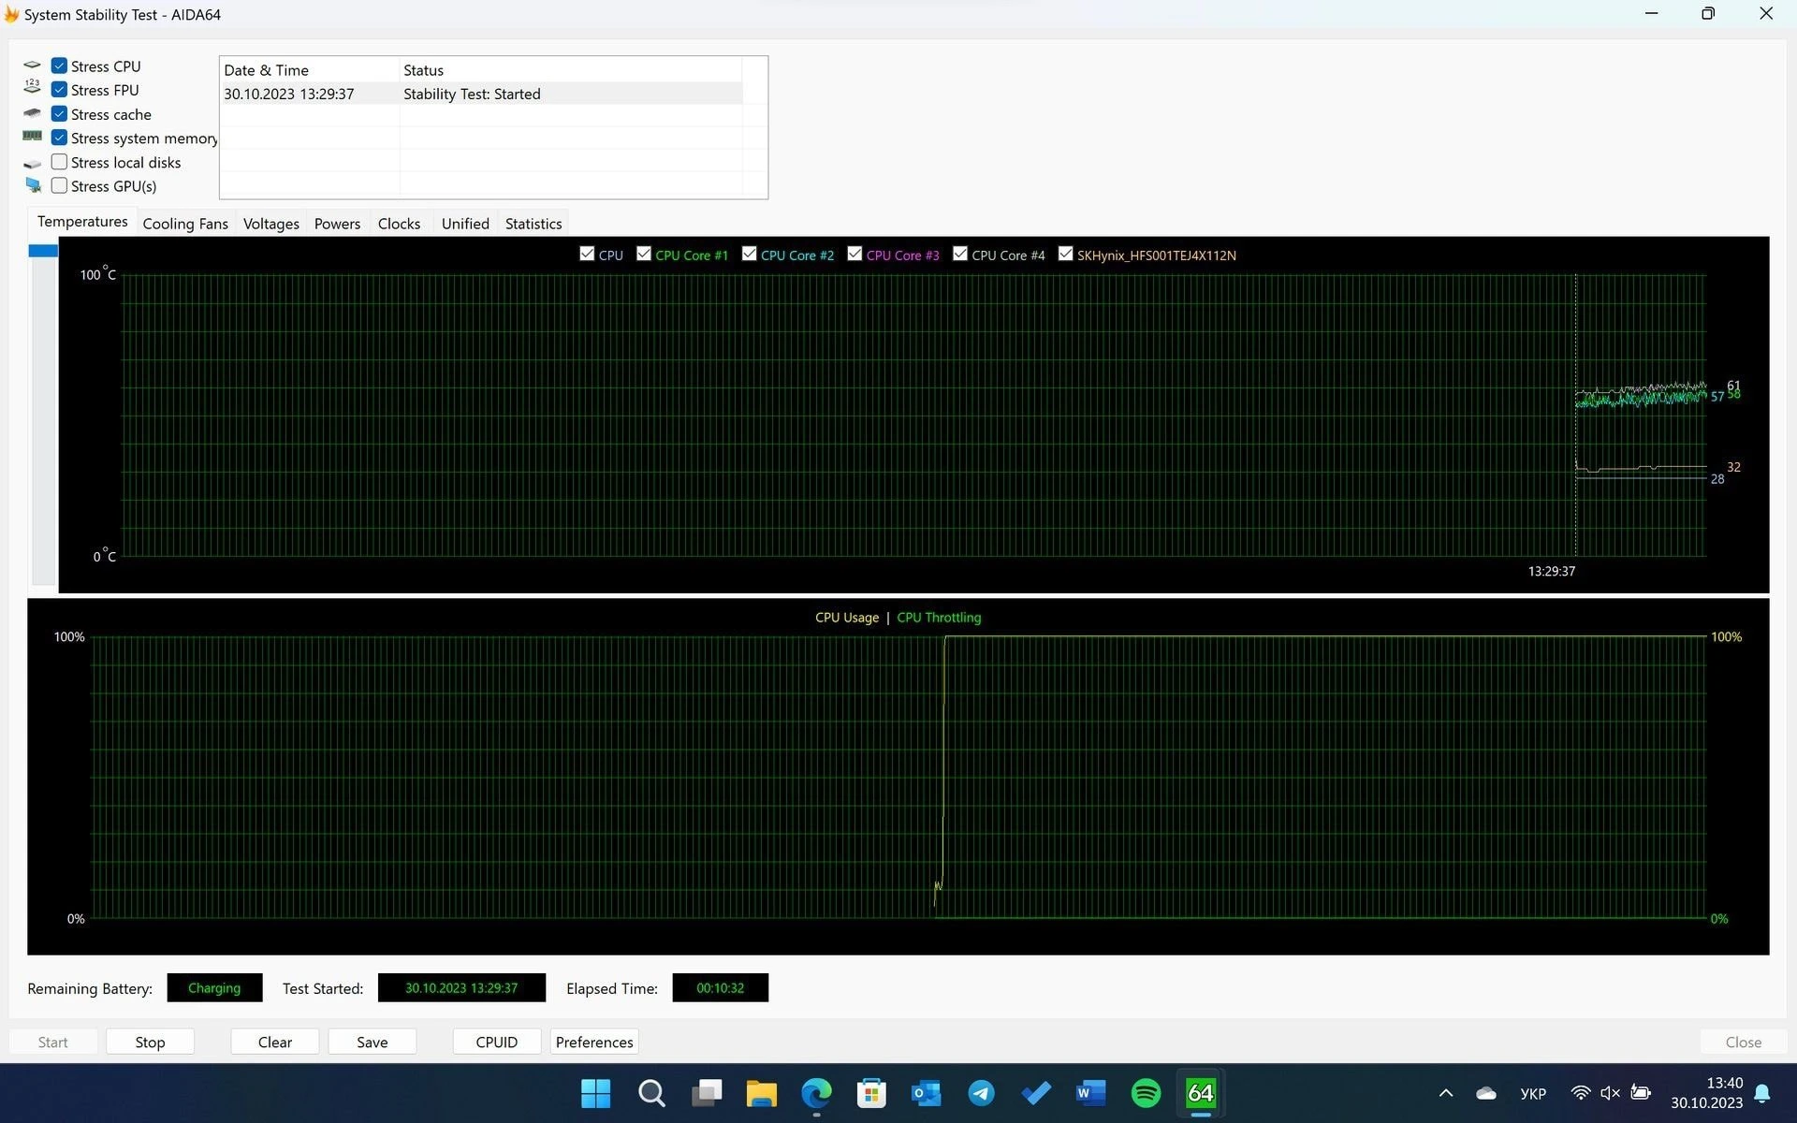Open Windows Start menu

point(595,1093)
